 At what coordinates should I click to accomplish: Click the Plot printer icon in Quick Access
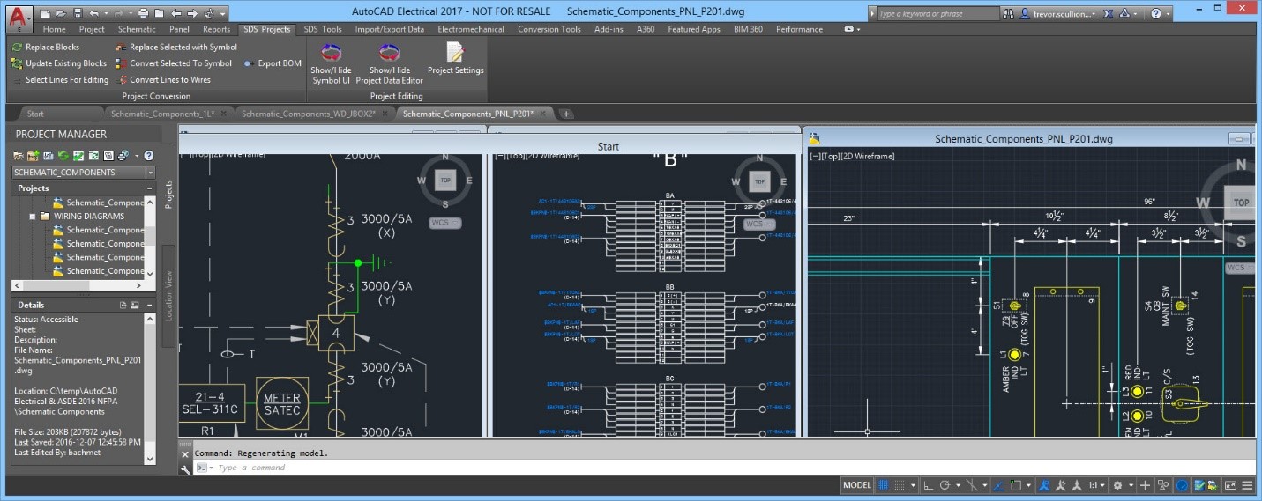[144, 13]
